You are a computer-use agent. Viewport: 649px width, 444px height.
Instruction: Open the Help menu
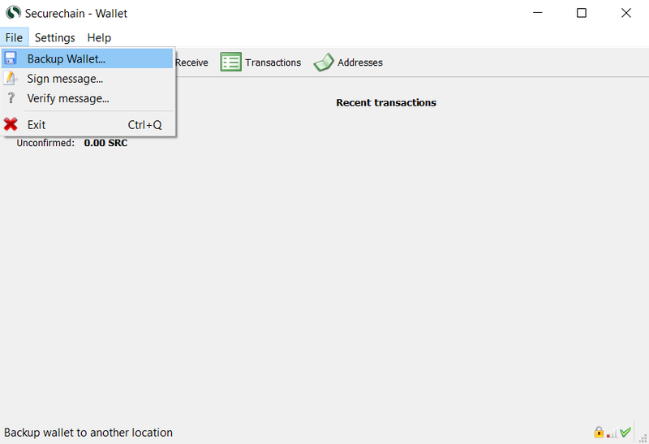[x=99, y=37]
